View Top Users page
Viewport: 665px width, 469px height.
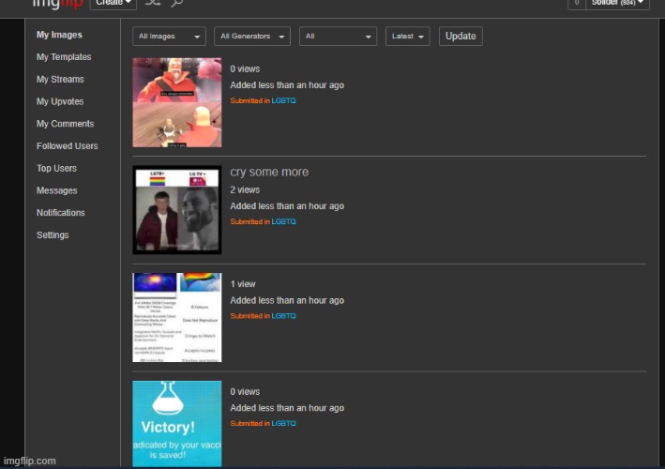point(56,168)
